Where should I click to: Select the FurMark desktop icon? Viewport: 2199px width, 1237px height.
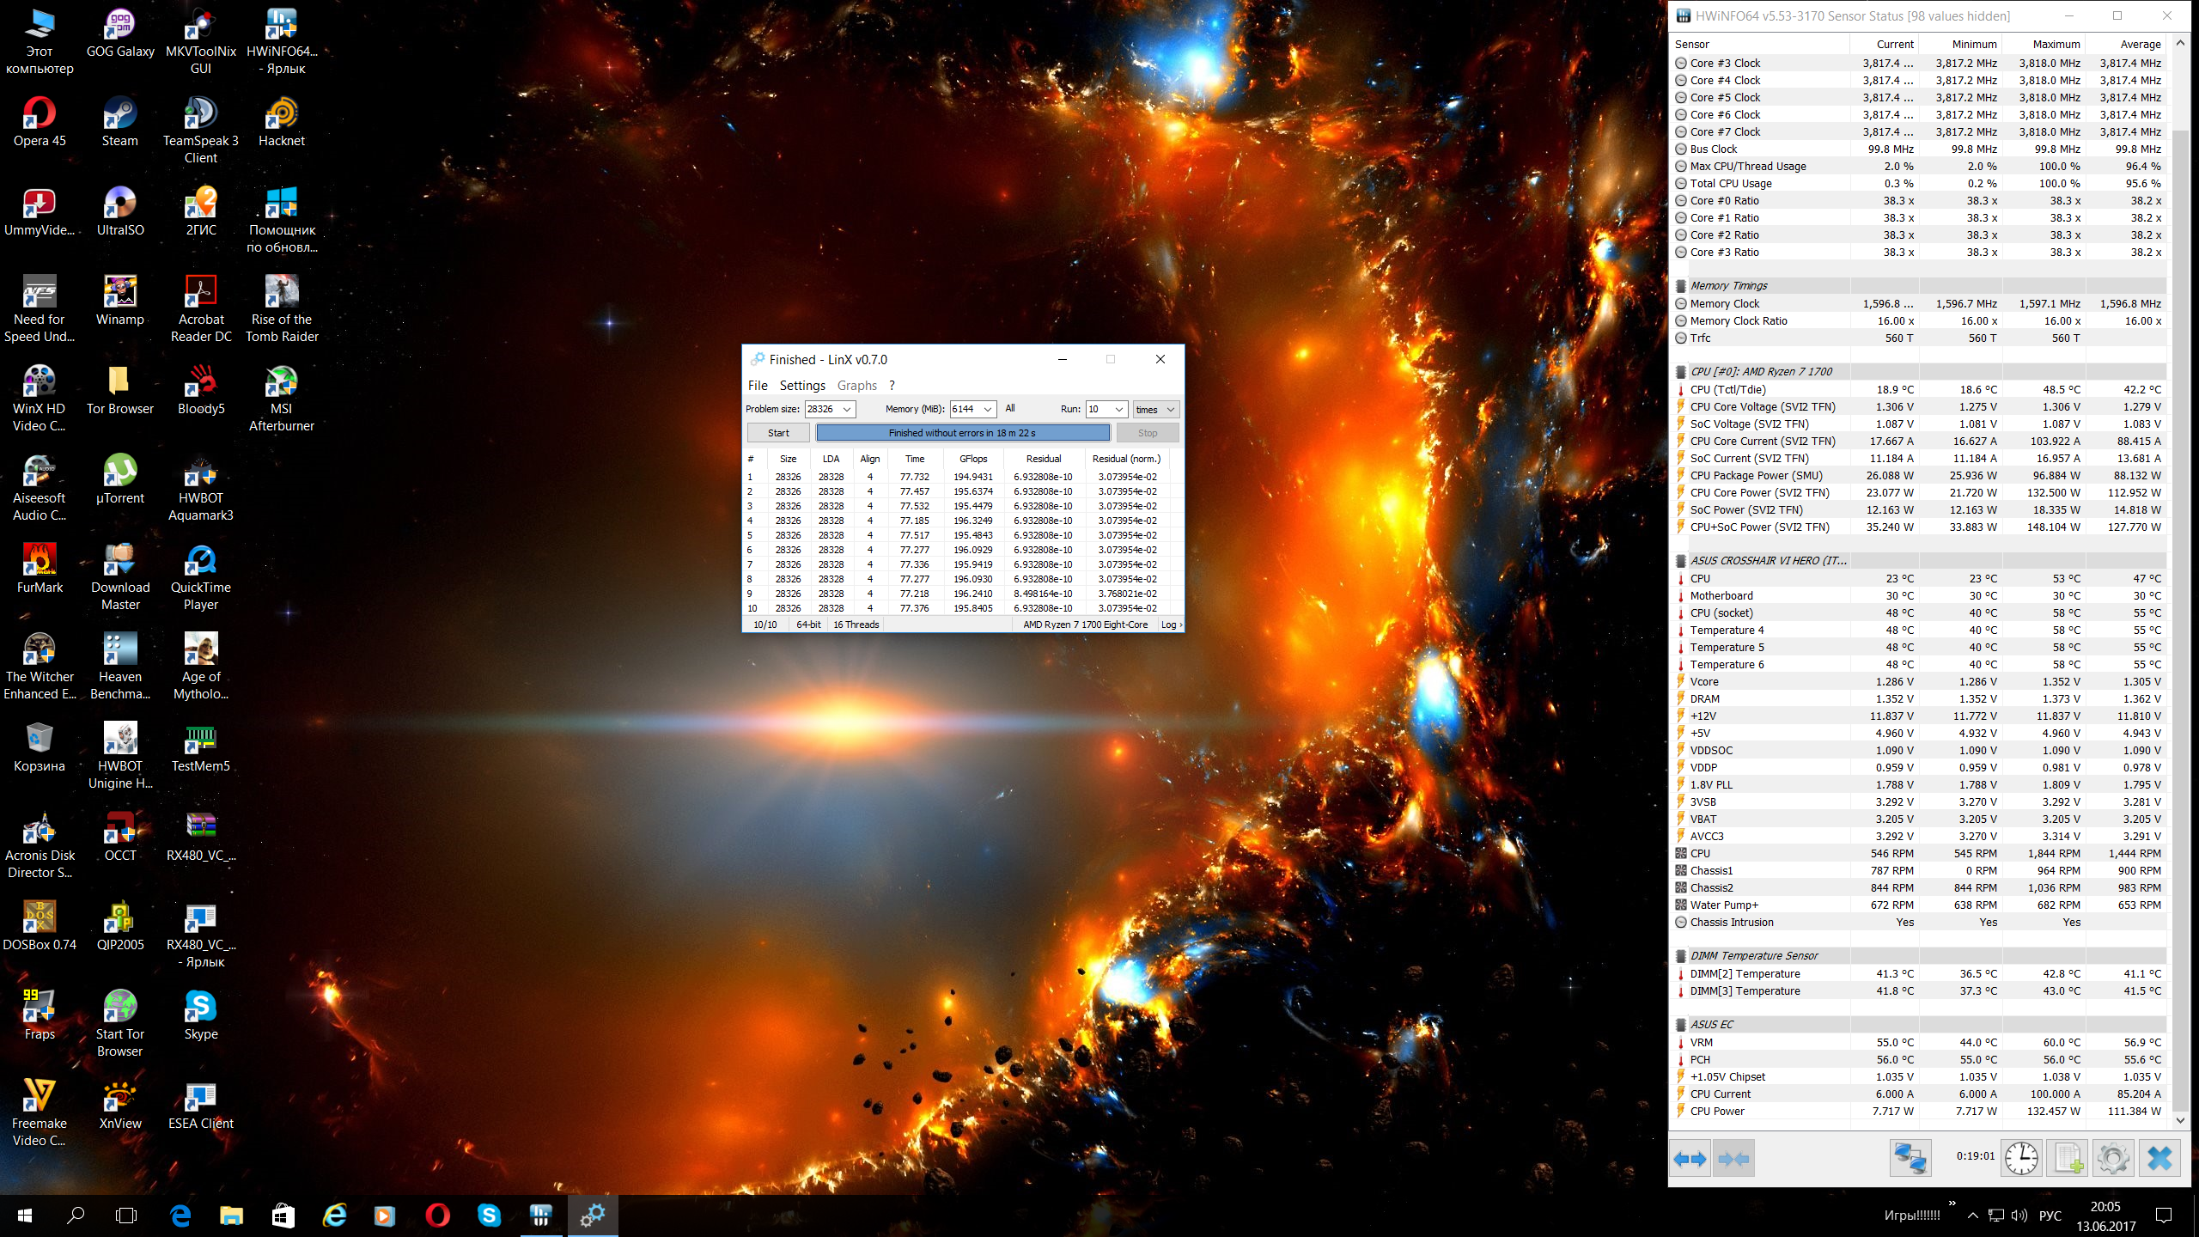coord(40,568)
